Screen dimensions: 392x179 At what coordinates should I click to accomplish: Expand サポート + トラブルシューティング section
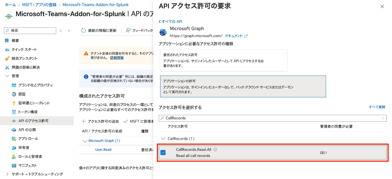coord(7,174)
